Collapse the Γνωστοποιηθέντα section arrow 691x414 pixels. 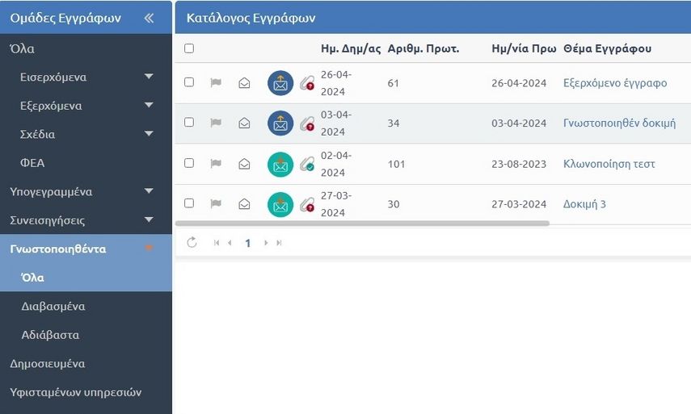pyautogui.click(x=149, y=249)
